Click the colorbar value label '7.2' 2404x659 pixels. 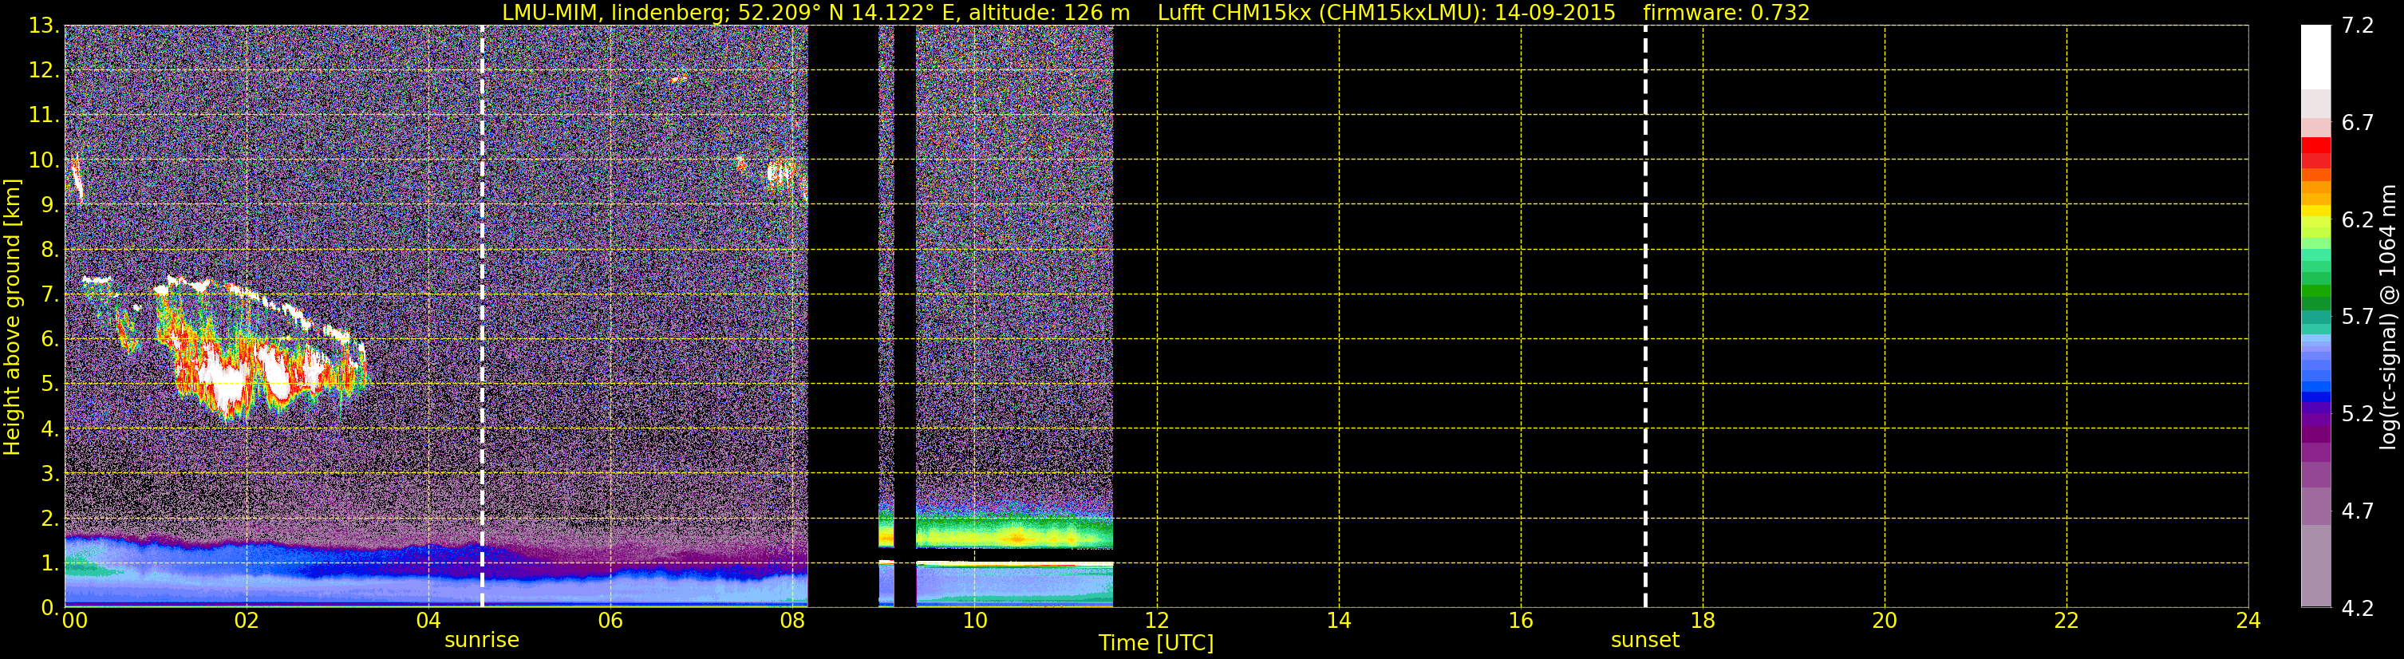(2358, 26)
